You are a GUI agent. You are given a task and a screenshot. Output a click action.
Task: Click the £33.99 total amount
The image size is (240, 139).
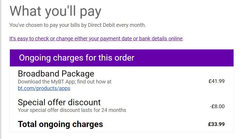(216, 124)
